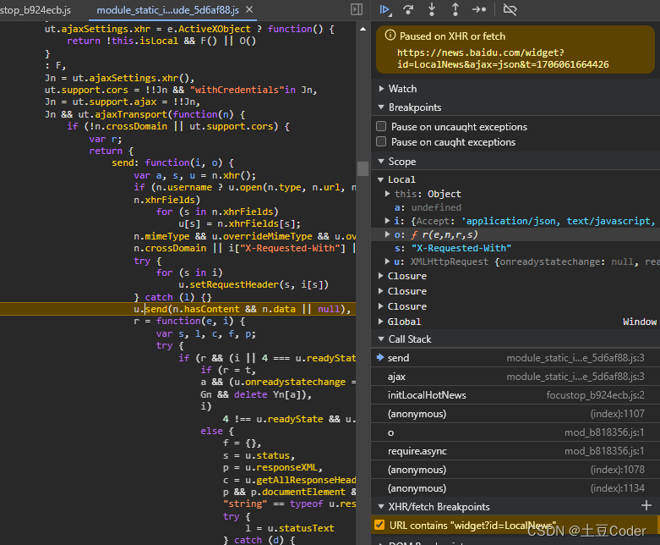Enable Pause on uncaught exceptions
The width and height of the screenshot is (660, 545).
click(381, 126)
